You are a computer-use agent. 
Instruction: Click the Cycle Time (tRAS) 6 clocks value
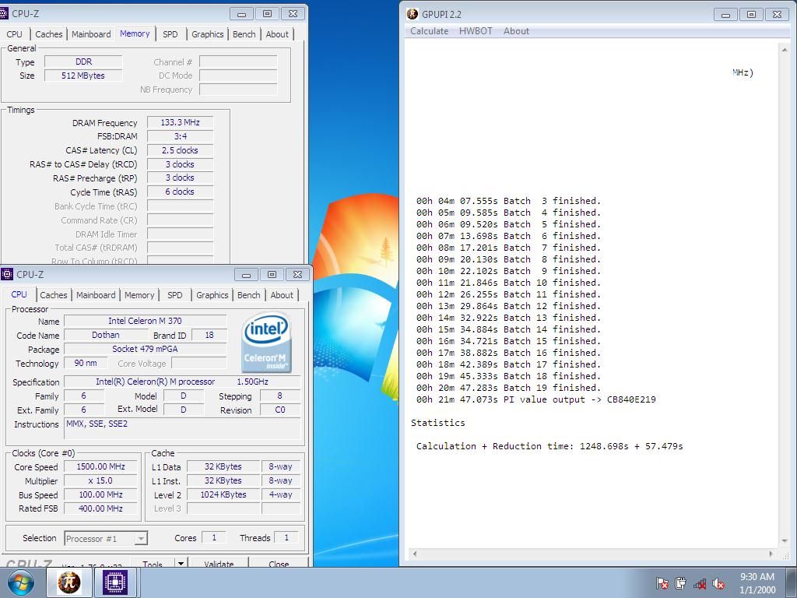181,192
